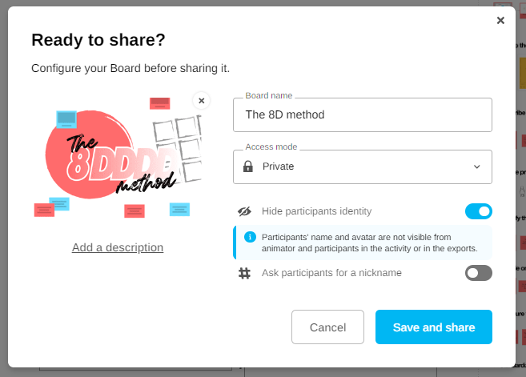Disable the Hide participants identity toggle
This screenshot has width=526, height=377.
(x=478, y=211)
